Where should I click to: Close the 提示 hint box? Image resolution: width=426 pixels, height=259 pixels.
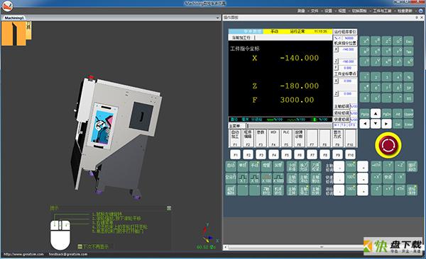(x=169, y=208)
